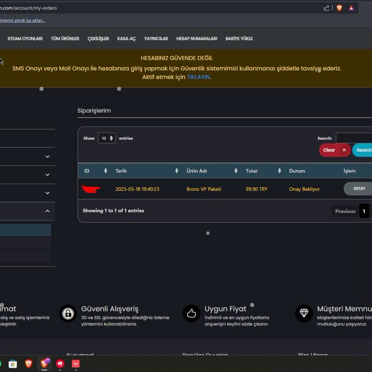Click the thumbs-up Uygun Fiyat icon
Viewport: 372px width, 372px height.
click(191, 313)
